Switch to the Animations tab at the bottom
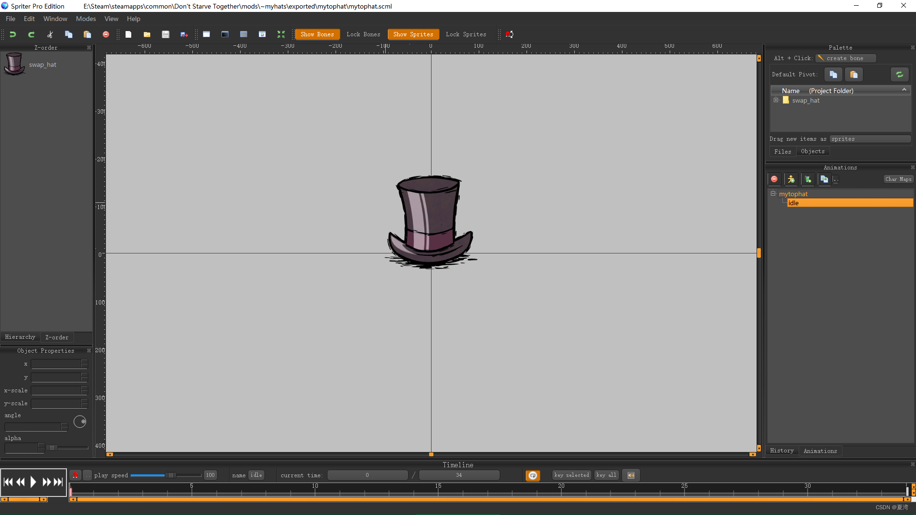This screenshot has height=515, width=916. point(820,451)
